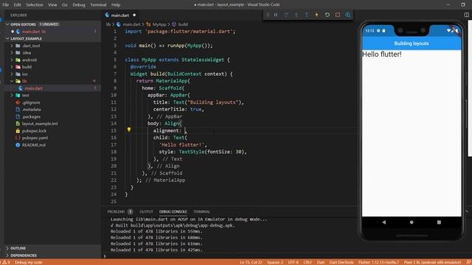Open layout_example.iml file
Screen dimensions: 472x265
[40, 124]
